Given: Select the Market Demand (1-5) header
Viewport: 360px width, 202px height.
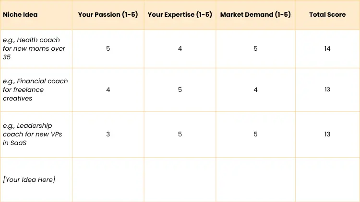Looking at the screenshot, I should tap(255, 15).
